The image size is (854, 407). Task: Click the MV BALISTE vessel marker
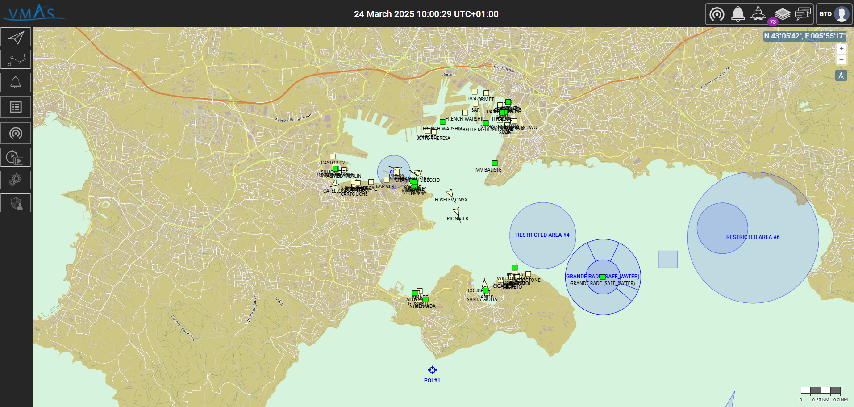click(x=495, y=163)
